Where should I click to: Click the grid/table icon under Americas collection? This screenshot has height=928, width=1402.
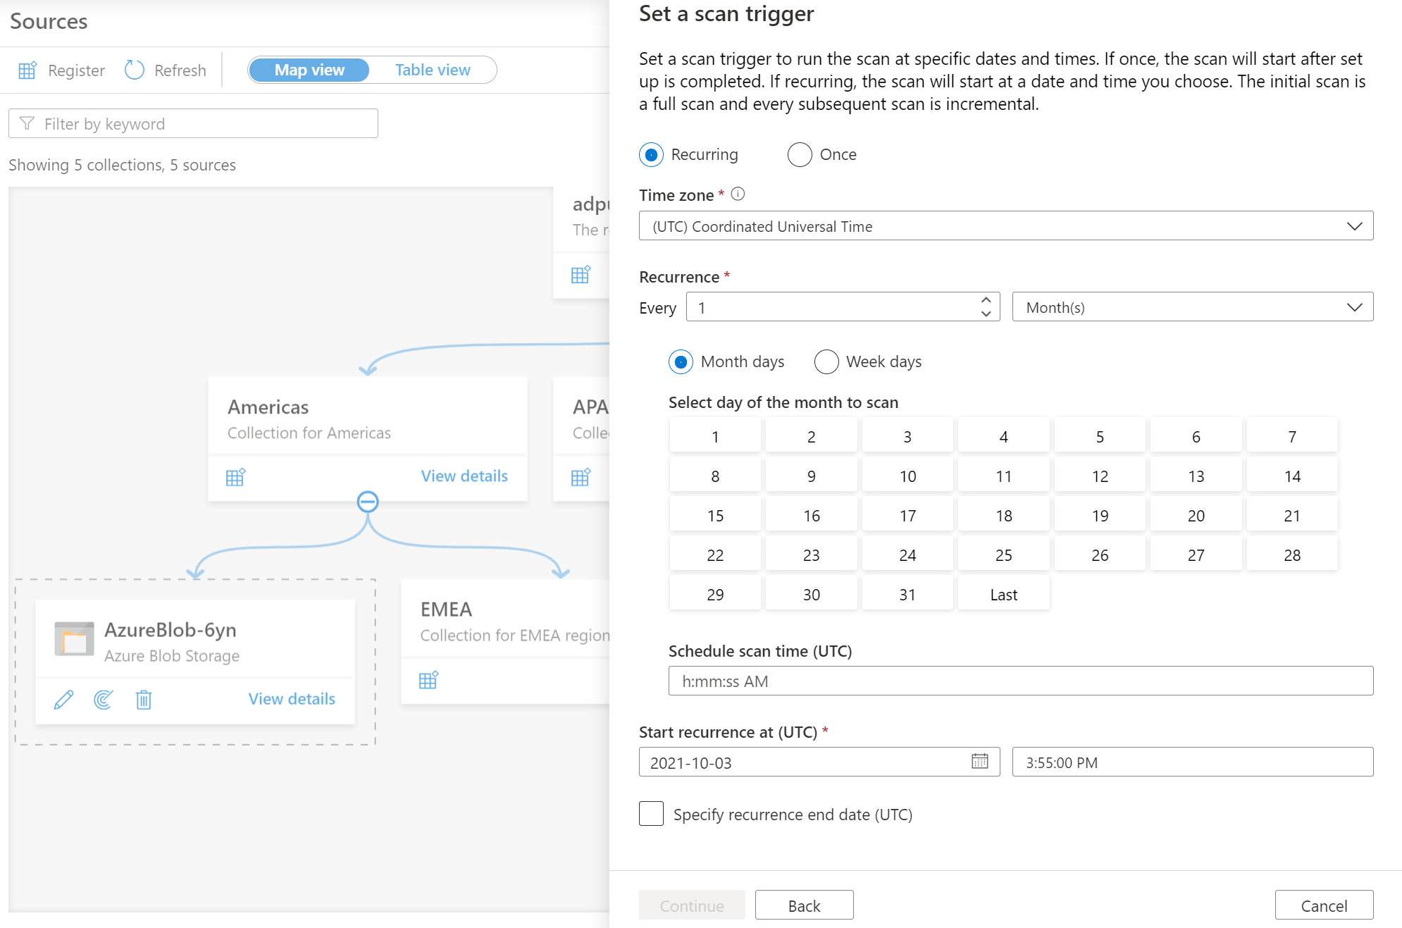coord(236,476)
